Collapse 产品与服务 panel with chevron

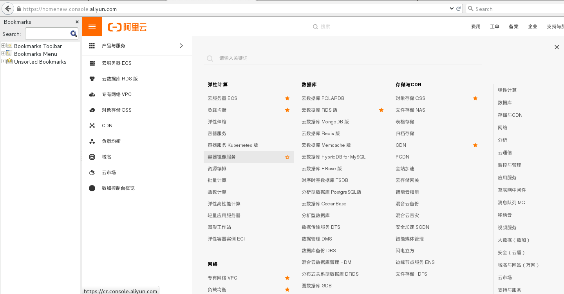pyautogui.click(x=181, y=46)
